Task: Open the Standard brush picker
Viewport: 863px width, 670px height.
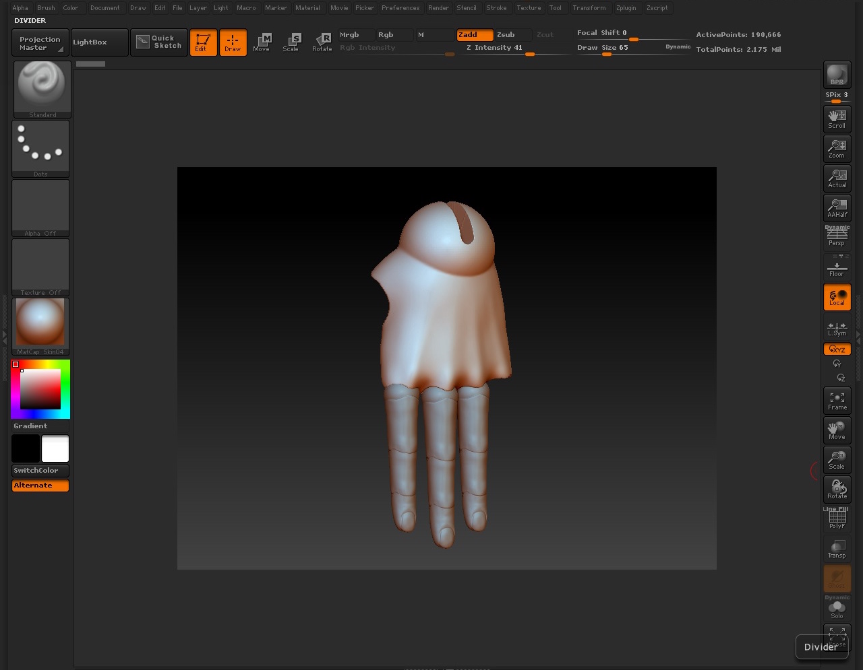Action: tap(42, 89)
